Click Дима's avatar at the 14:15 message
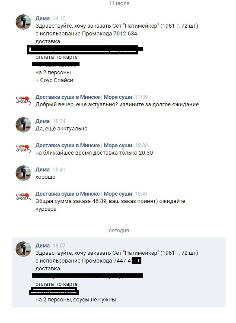236x323 pixels. [x=23, y=22]
